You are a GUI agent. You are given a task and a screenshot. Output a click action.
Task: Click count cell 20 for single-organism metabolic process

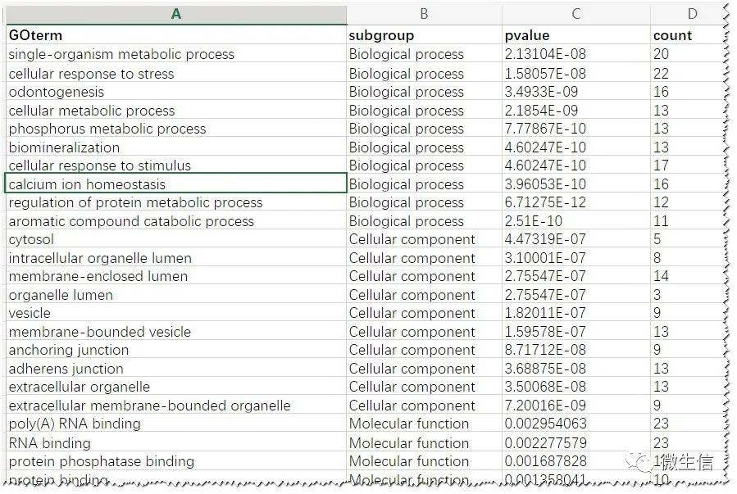point(689,54)
